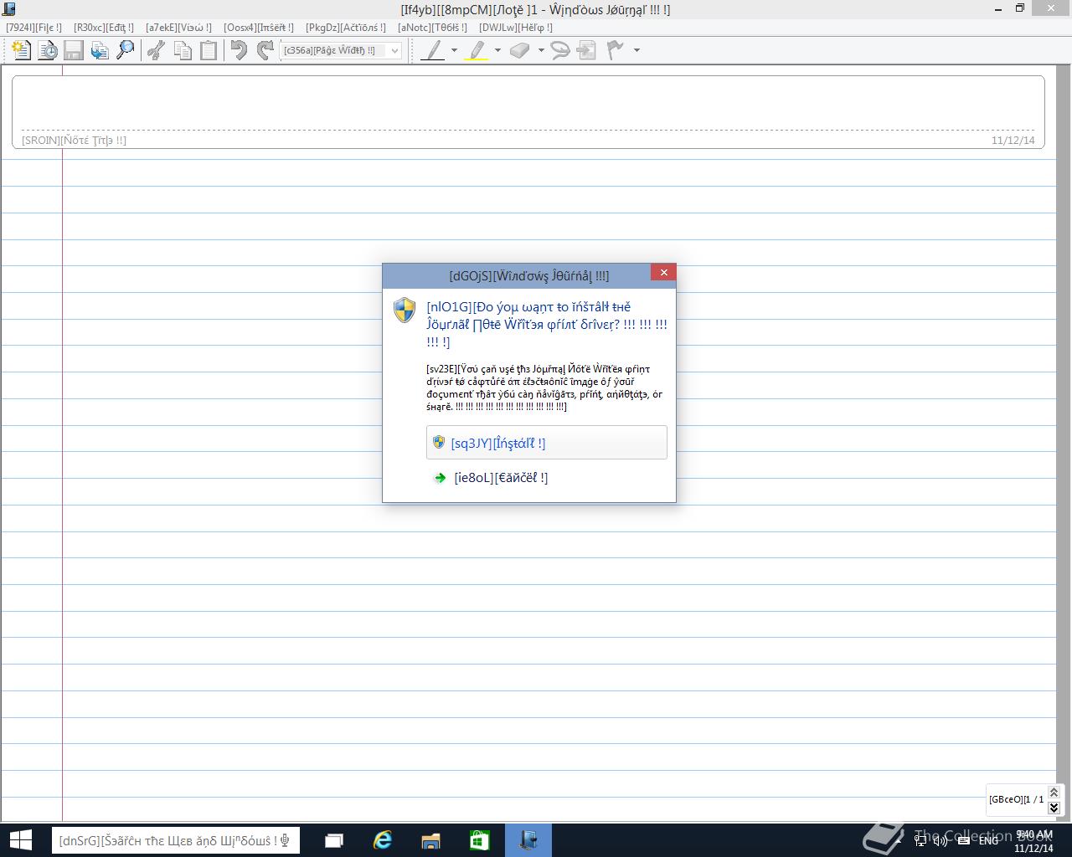The height and width of the screenshot is (857, 1072).
Task: Click Install in the print driver dialog
Action: click(545, 443)
